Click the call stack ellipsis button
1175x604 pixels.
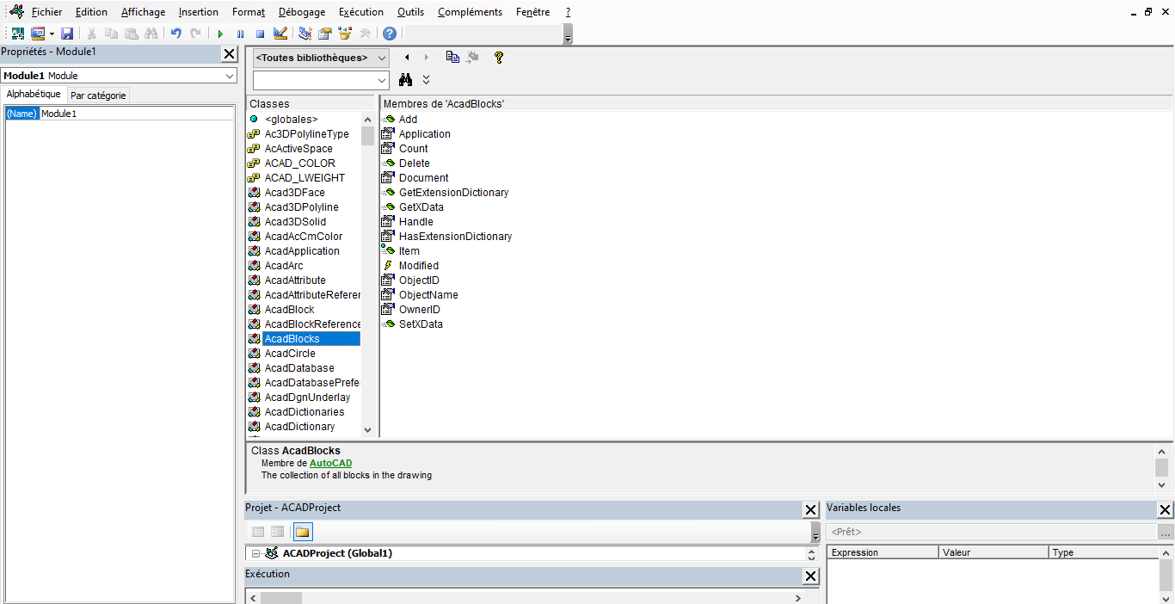pos(1166,532)
